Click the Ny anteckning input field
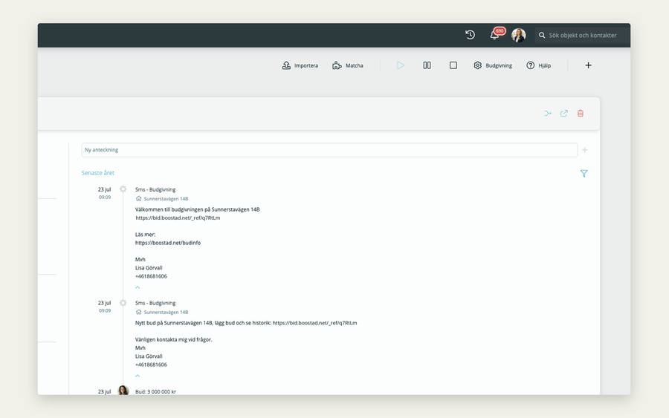This screenshot has width=669, height=418. tap(329, 150)
